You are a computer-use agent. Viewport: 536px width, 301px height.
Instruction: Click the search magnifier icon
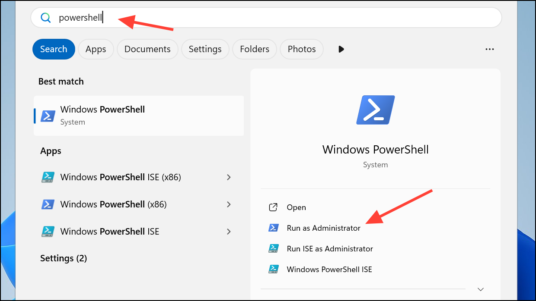click(45, 18)
